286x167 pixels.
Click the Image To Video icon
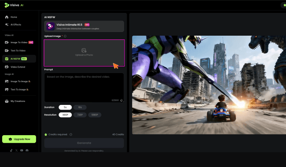pyautogui.click(x=7, y=42)
